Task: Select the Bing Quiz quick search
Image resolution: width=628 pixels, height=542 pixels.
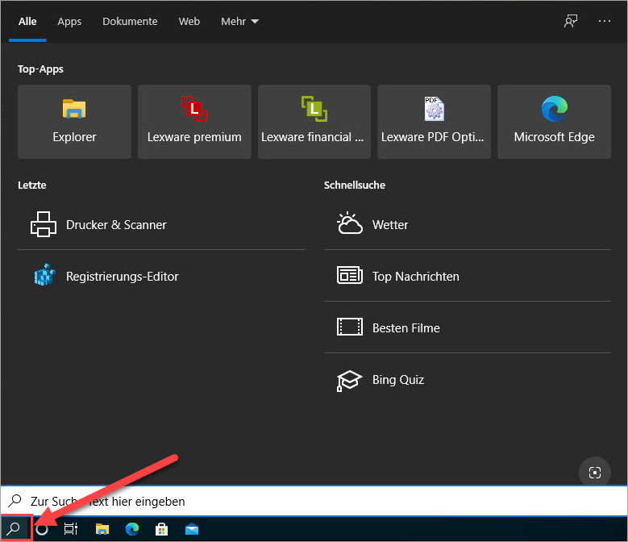Action: tap(468, 379)
